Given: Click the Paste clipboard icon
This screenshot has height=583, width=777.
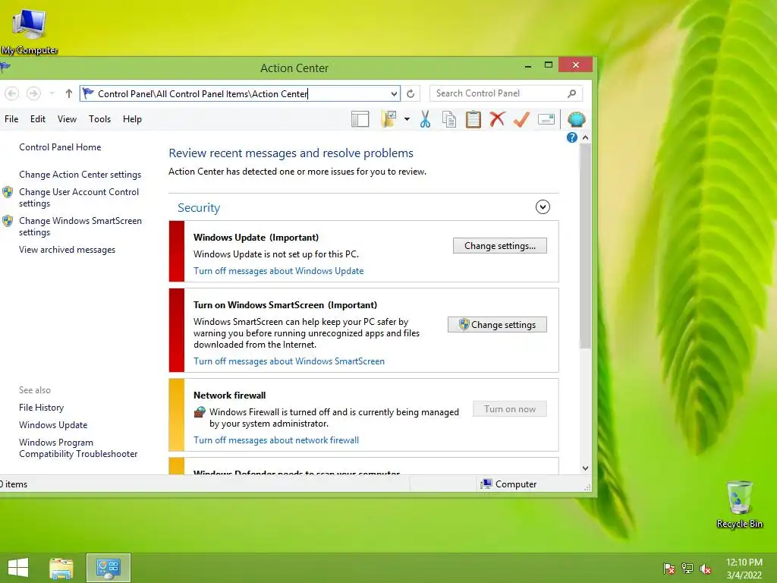Looking at the screenshot, I should [x=473, y=119].
